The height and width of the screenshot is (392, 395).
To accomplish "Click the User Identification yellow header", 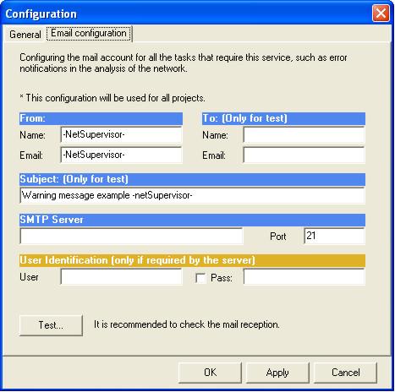I will pos(192,260).
